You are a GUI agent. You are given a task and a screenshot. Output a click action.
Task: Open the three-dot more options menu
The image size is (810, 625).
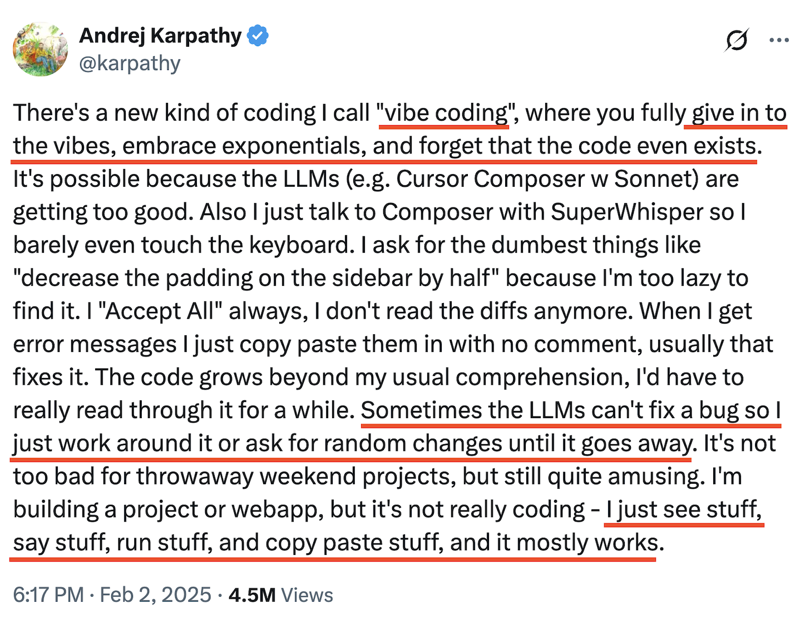pyautogui.click(x=779, y=40)
